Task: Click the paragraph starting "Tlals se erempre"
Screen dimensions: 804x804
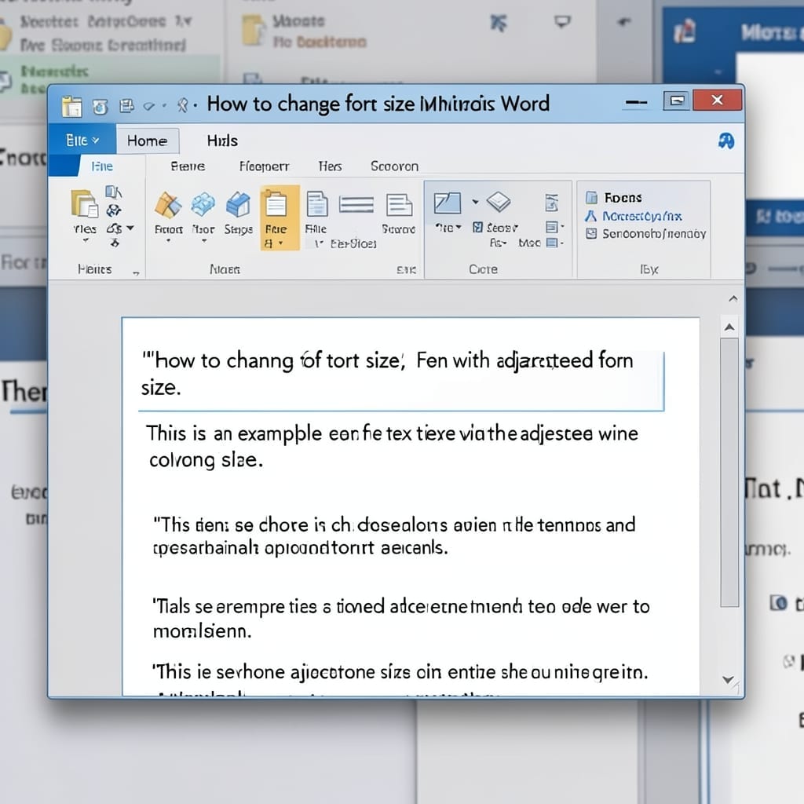Action: pyautogui.click(x=401, y=619)
